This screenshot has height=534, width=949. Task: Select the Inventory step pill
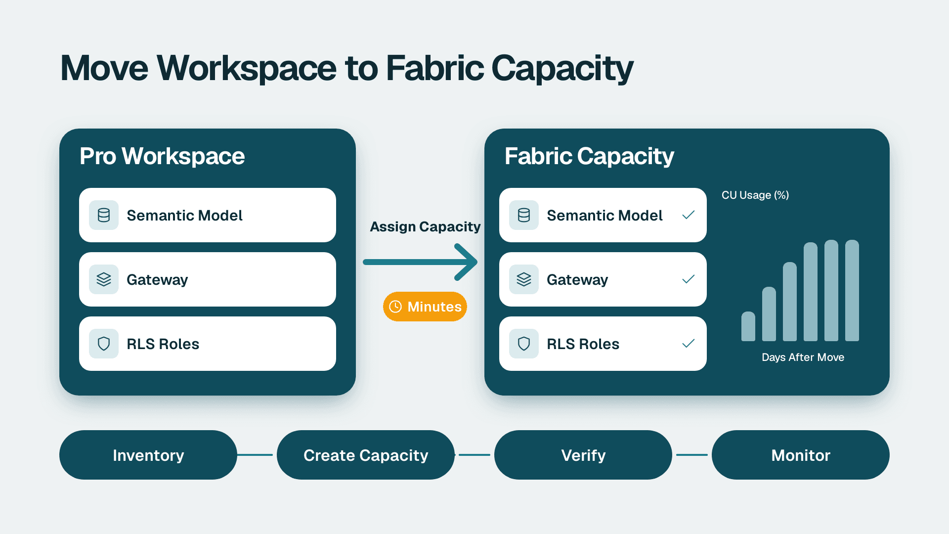(148, 455)
